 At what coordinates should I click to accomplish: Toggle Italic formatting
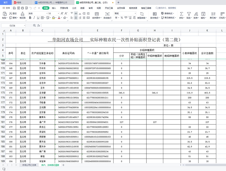34,18
